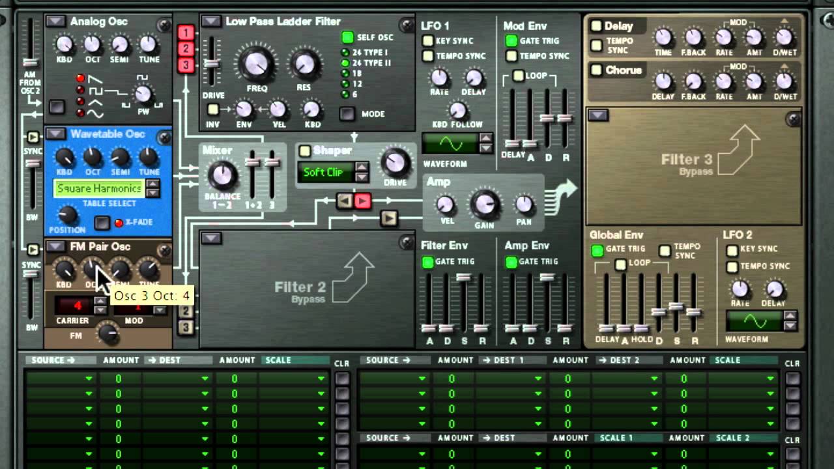Select the 24 Type II filter mode LED

345,63
